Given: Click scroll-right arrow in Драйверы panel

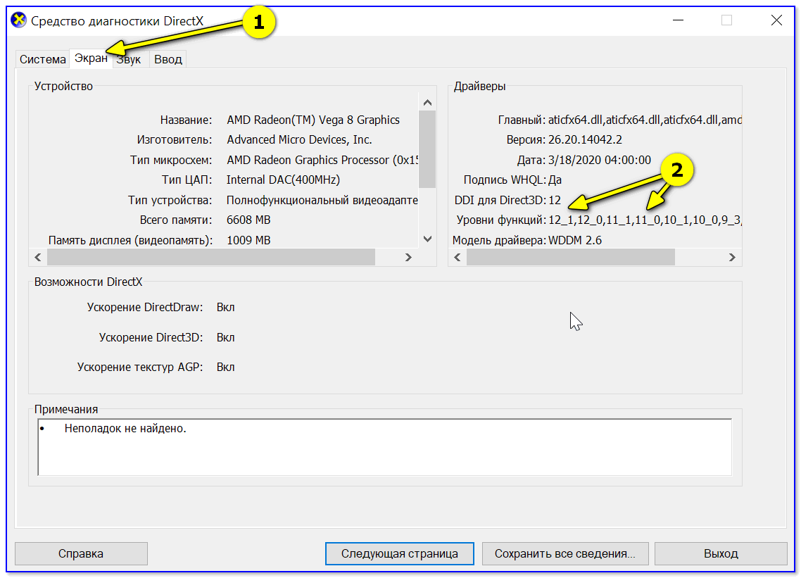Looking at the screenshot, I should (733, 258).
